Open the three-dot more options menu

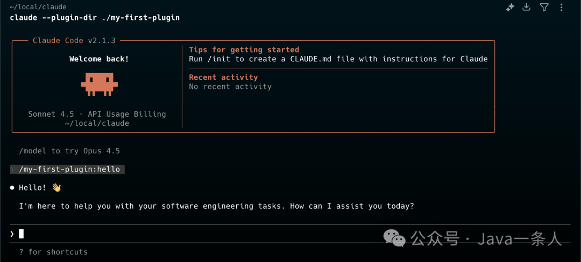pos(561,8)
